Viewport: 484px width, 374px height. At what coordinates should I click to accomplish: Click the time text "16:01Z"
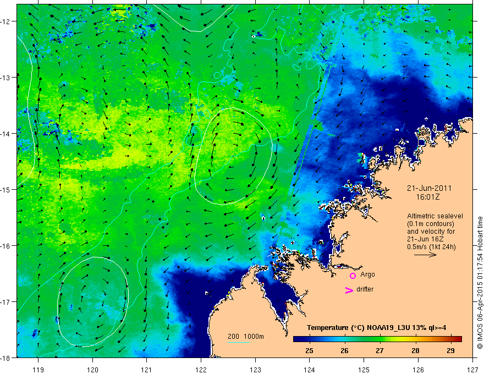click(x=427, y=197)
